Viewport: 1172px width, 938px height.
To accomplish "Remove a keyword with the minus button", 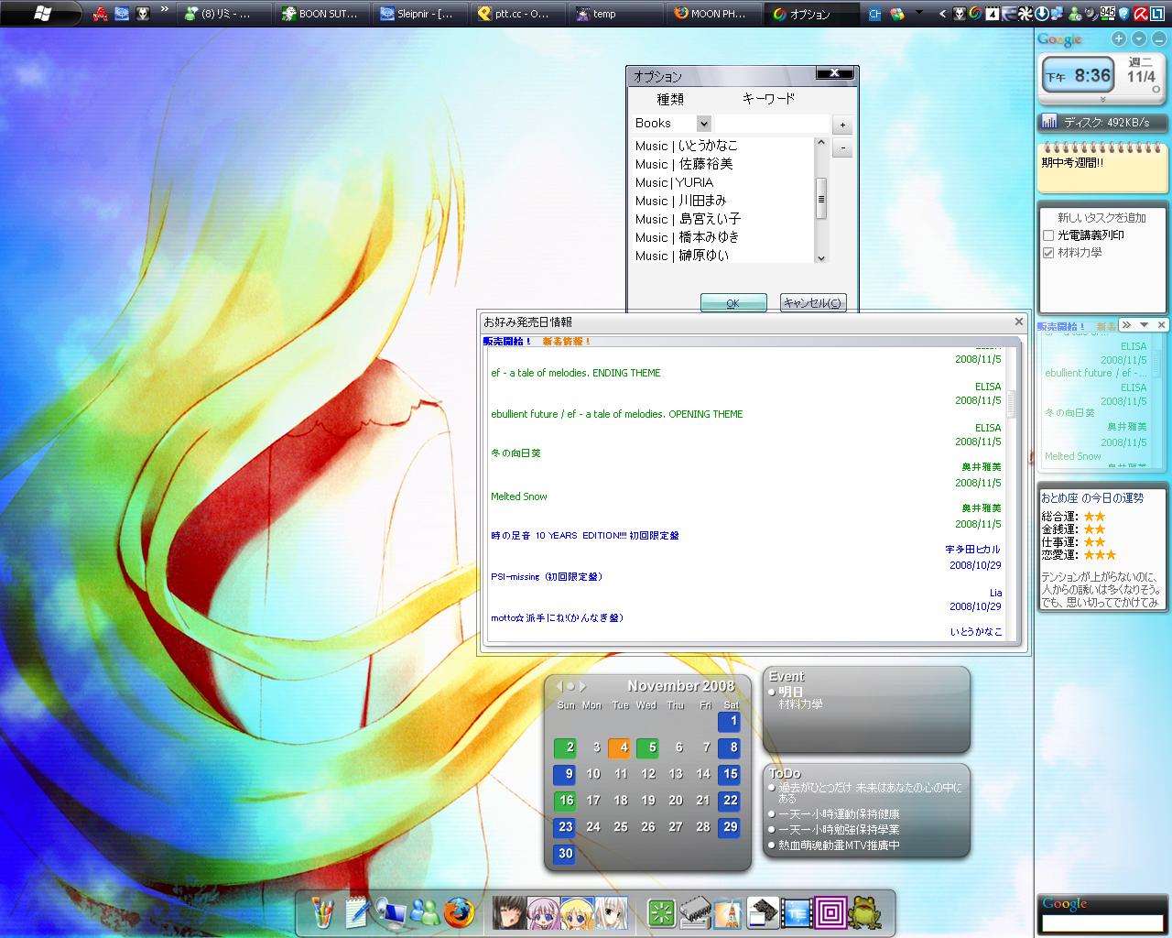I will [x=842, y=148].
